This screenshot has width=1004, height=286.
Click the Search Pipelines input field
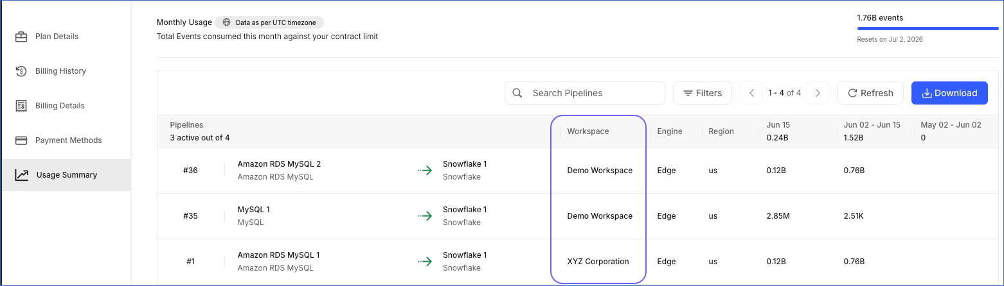(x=585, y=93)
